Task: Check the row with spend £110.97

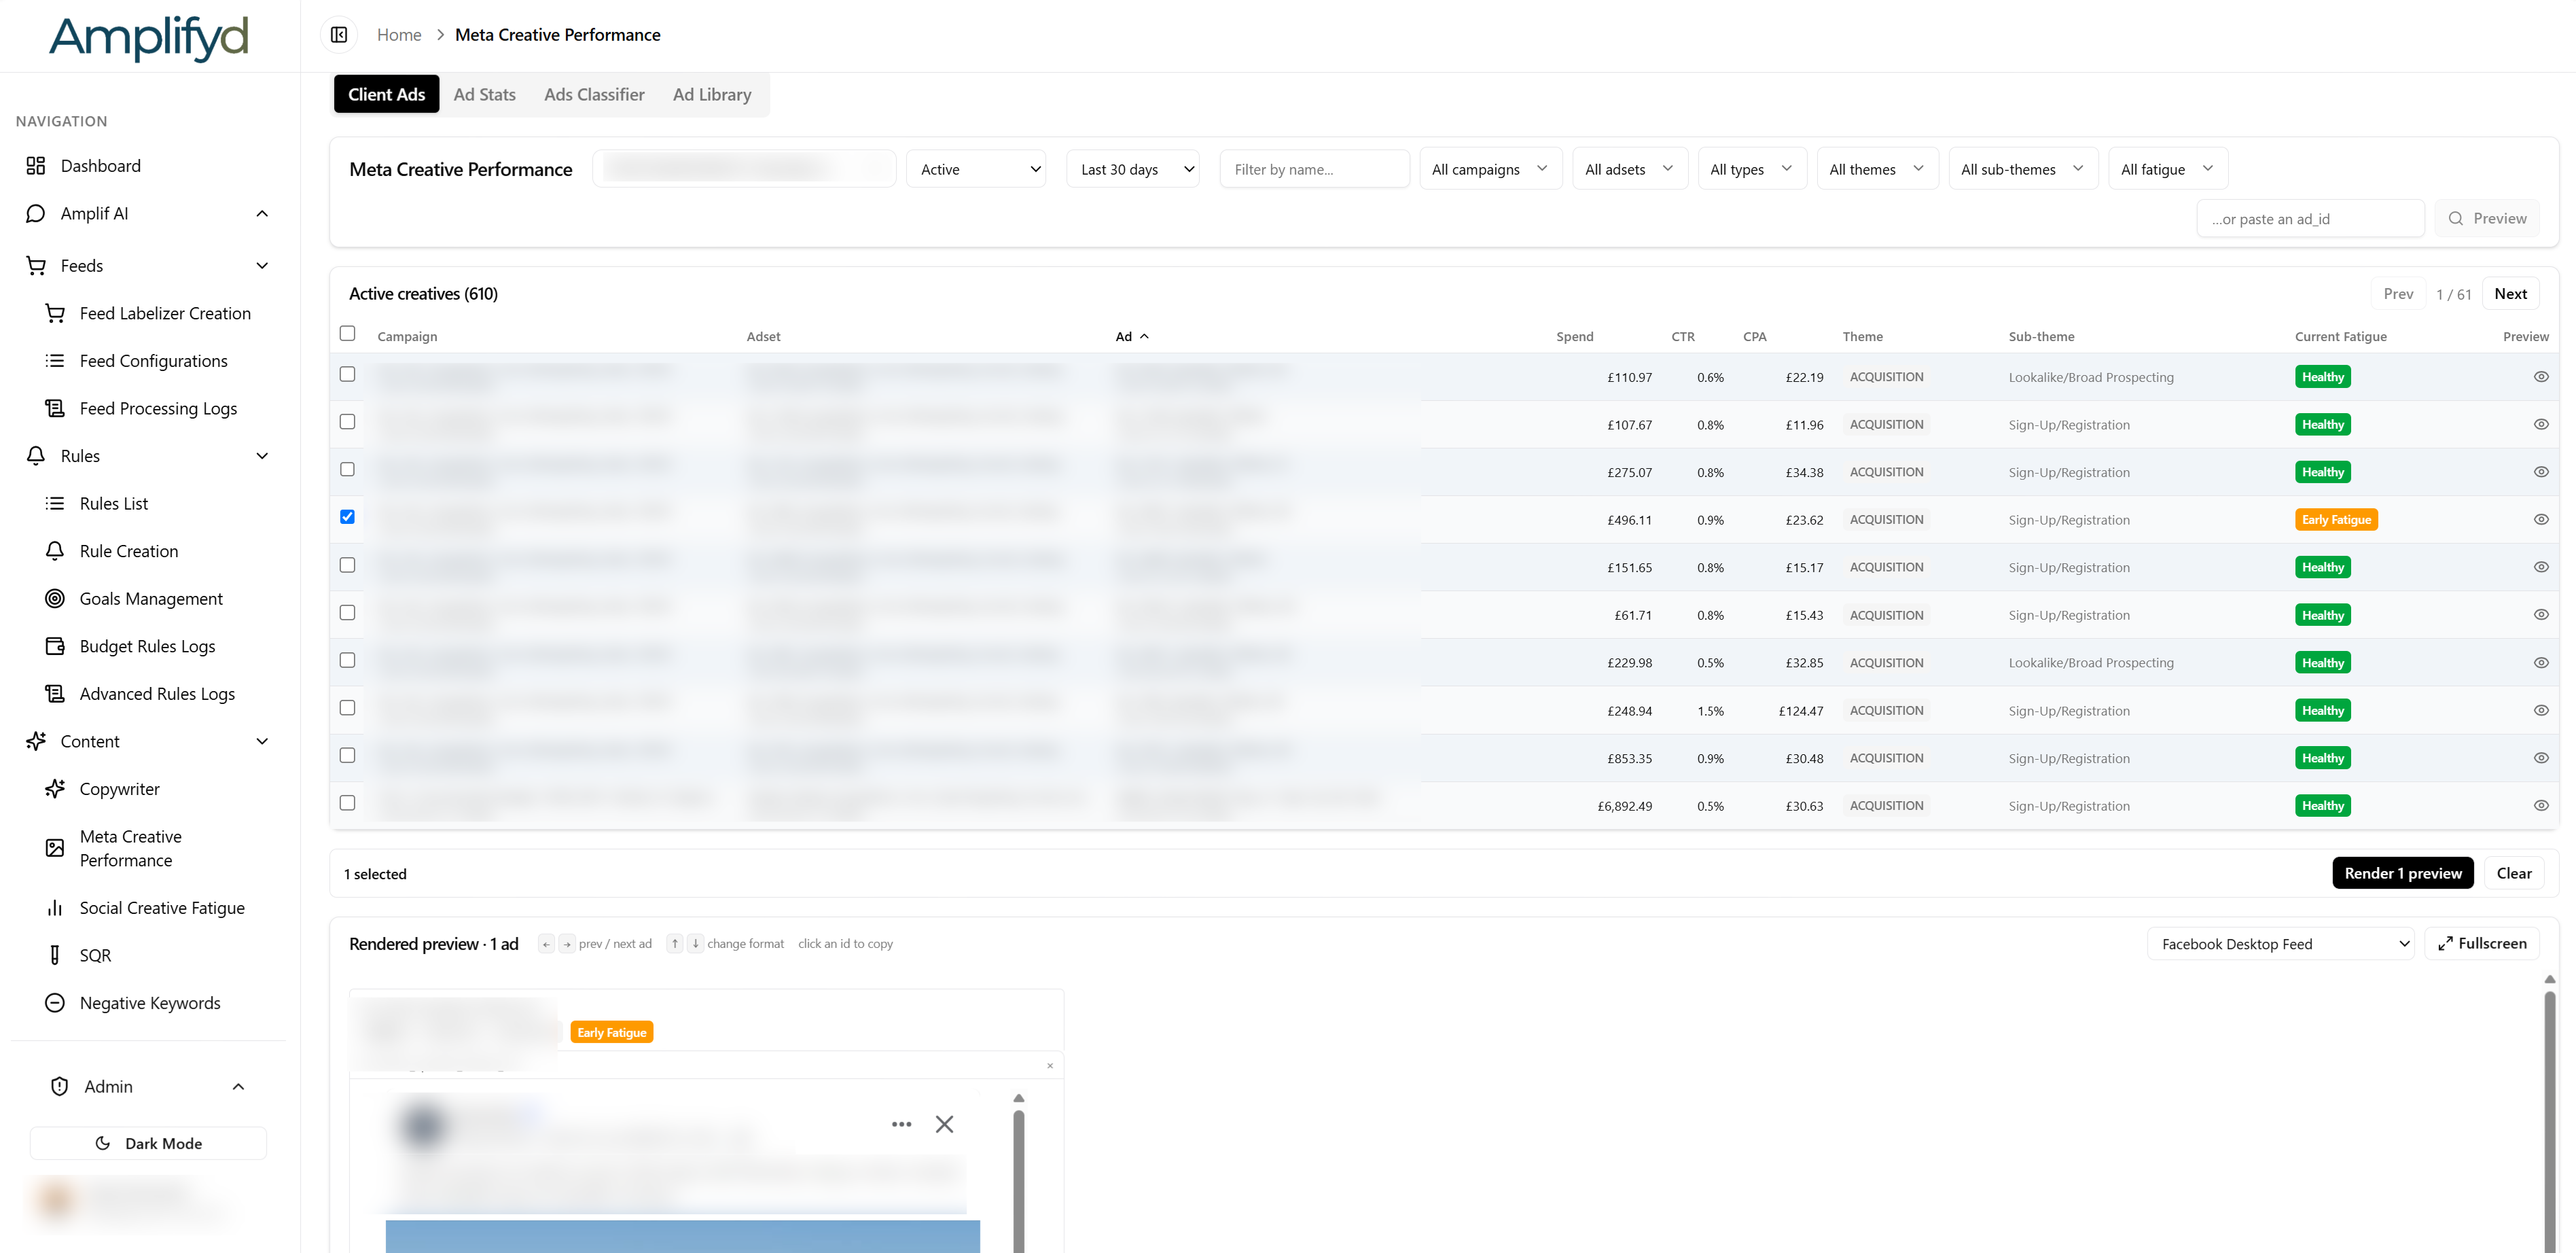Action: [x=347, y=374]
